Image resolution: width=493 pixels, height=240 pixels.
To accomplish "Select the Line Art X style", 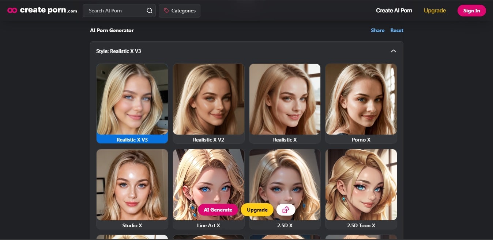I will coord(208,189).
